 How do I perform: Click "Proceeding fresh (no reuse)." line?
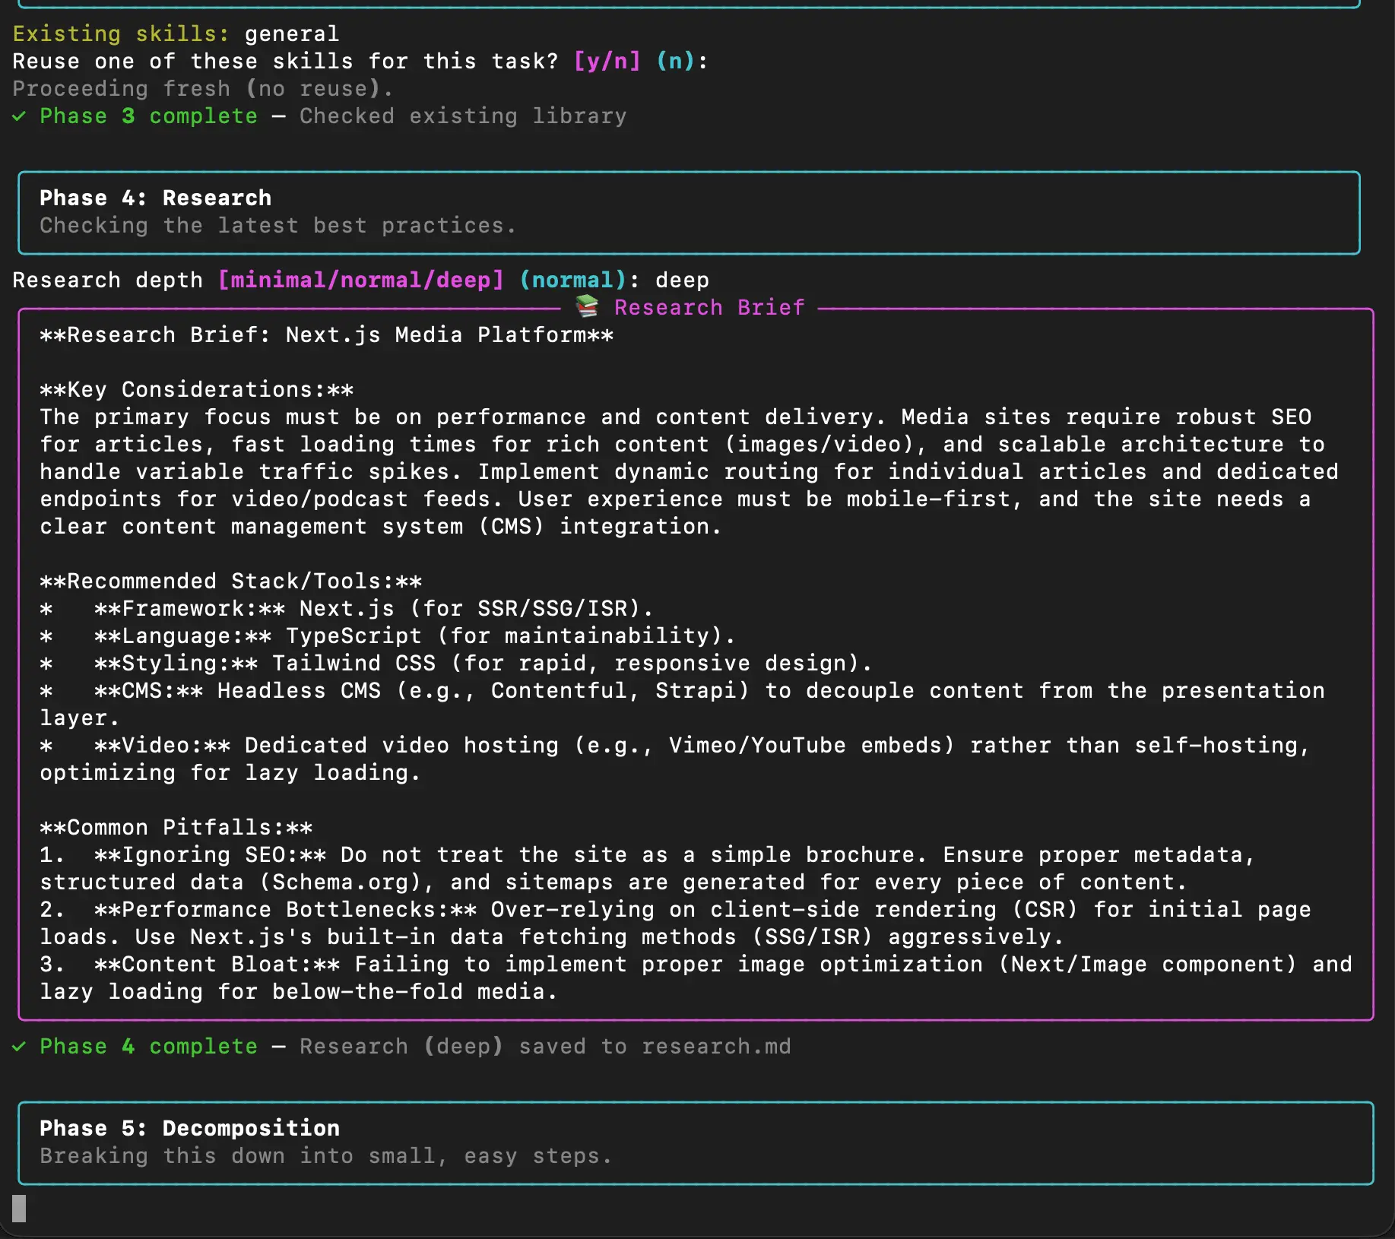[203, 89]
